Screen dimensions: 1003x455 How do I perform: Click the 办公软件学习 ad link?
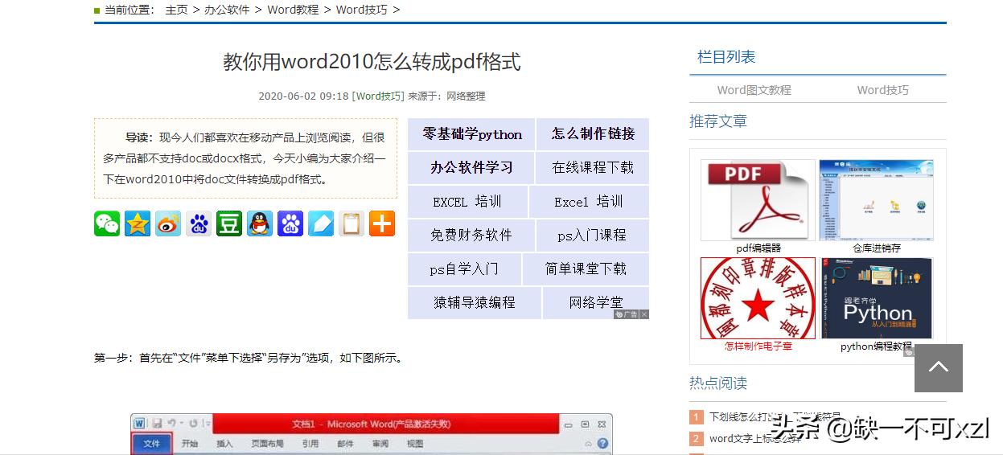[x=471, y=168]
